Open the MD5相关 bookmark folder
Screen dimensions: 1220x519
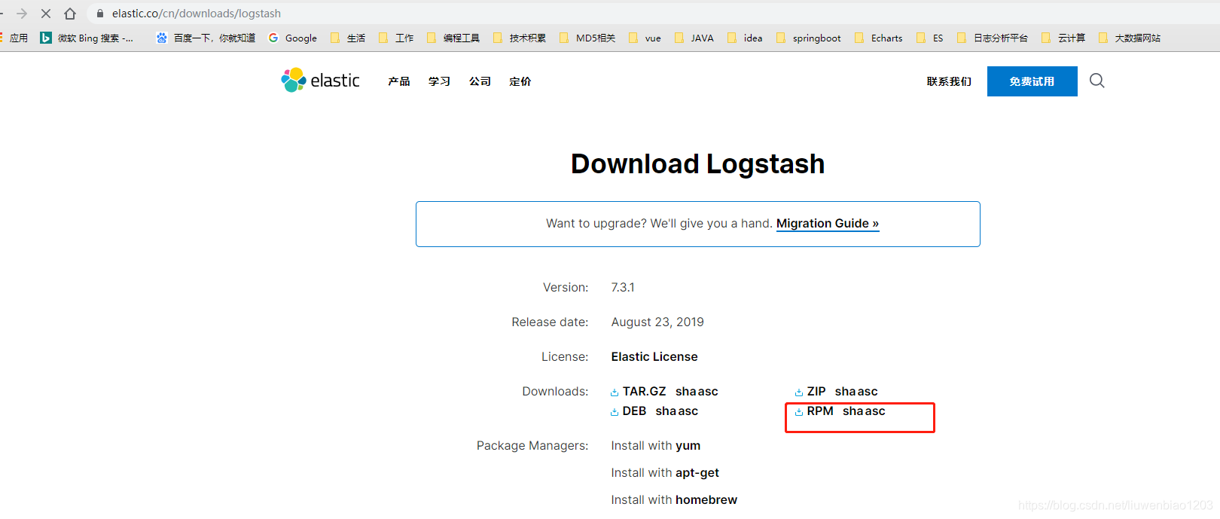(587, 38)
